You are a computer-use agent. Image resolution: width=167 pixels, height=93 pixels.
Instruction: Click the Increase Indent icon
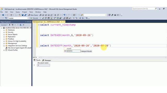(83, 18)
